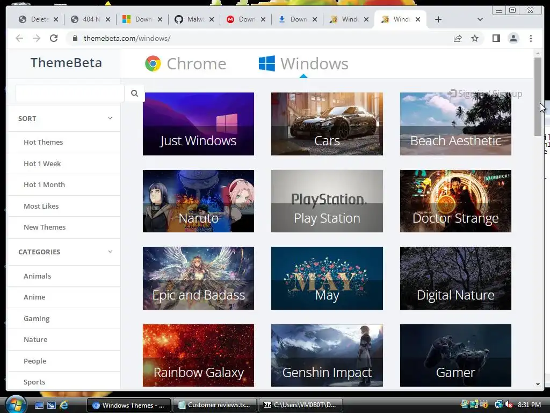
Task: Open the Naruto theme
Action: pos(198,201)
